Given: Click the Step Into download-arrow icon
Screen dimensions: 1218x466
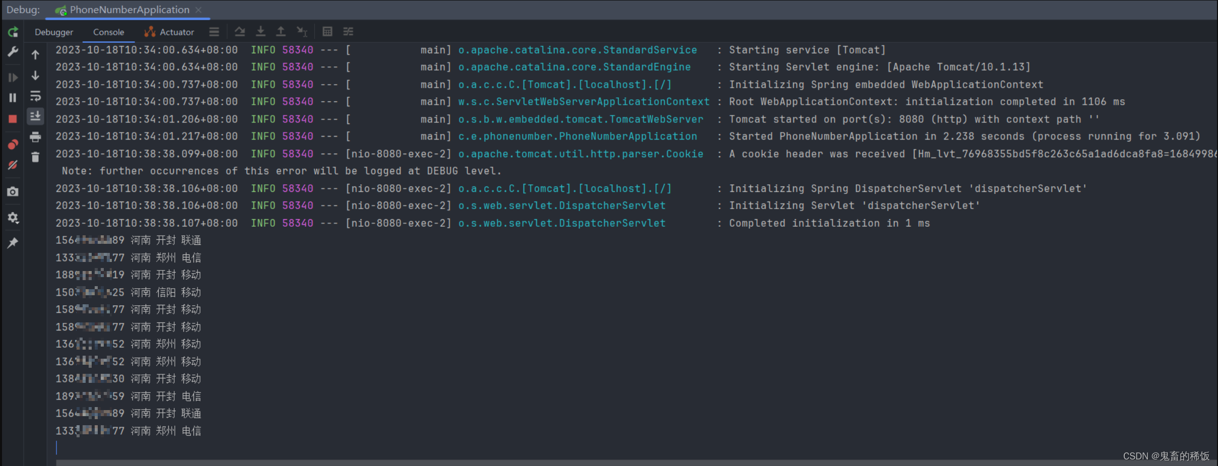Looking at the screenshot, I should 260,32.
